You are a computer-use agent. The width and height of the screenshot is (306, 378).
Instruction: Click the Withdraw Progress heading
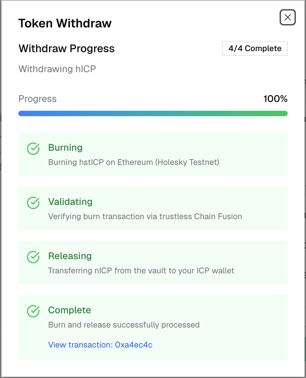[x=67, y=48]
